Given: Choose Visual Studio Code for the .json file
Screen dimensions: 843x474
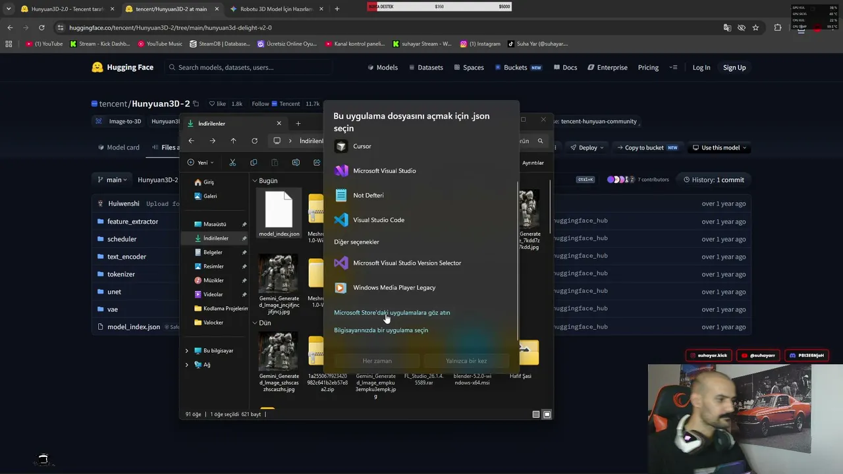Looking at the screenshot, I should pyautogui.click(x=421, y=220).
